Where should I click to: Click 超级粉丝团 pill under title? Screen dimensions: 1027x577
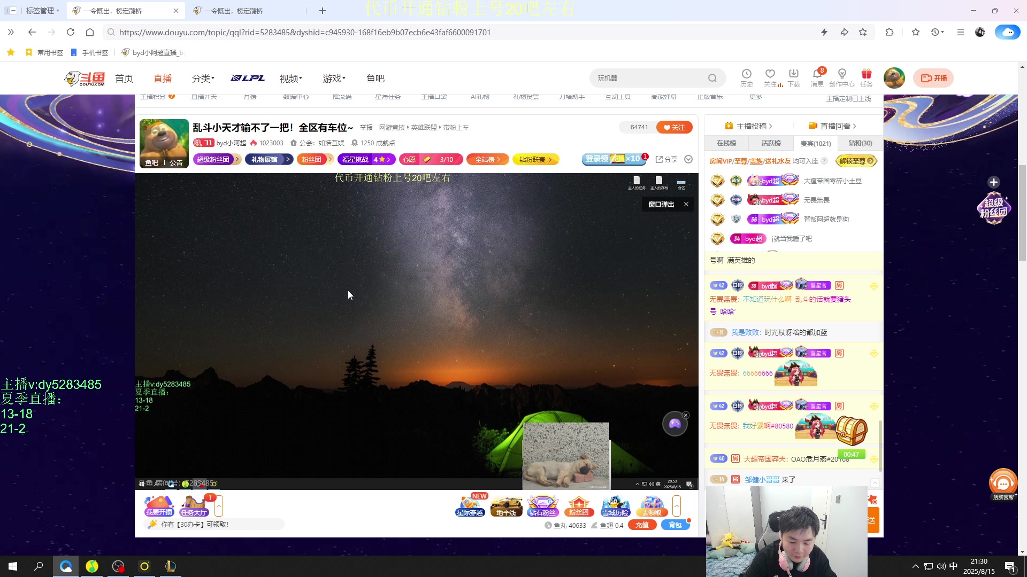point(216,159)
